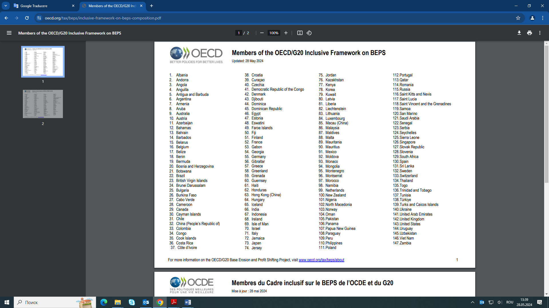Click the 'Updated: 28 May 2024' text
The height and width of the screenshot is (308, 549).
pos(248,61)
